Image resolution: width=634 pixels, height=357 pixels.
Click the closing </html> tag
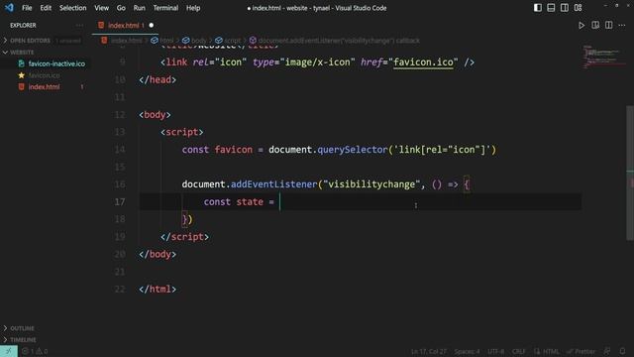tap(158, 289)
